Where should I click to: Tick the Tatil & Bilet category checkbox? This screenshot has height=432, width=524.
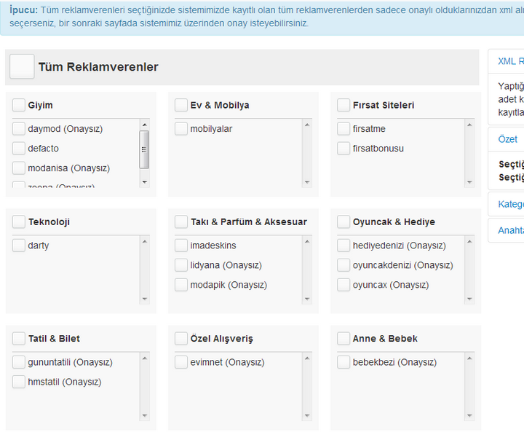tap(19, 339)
